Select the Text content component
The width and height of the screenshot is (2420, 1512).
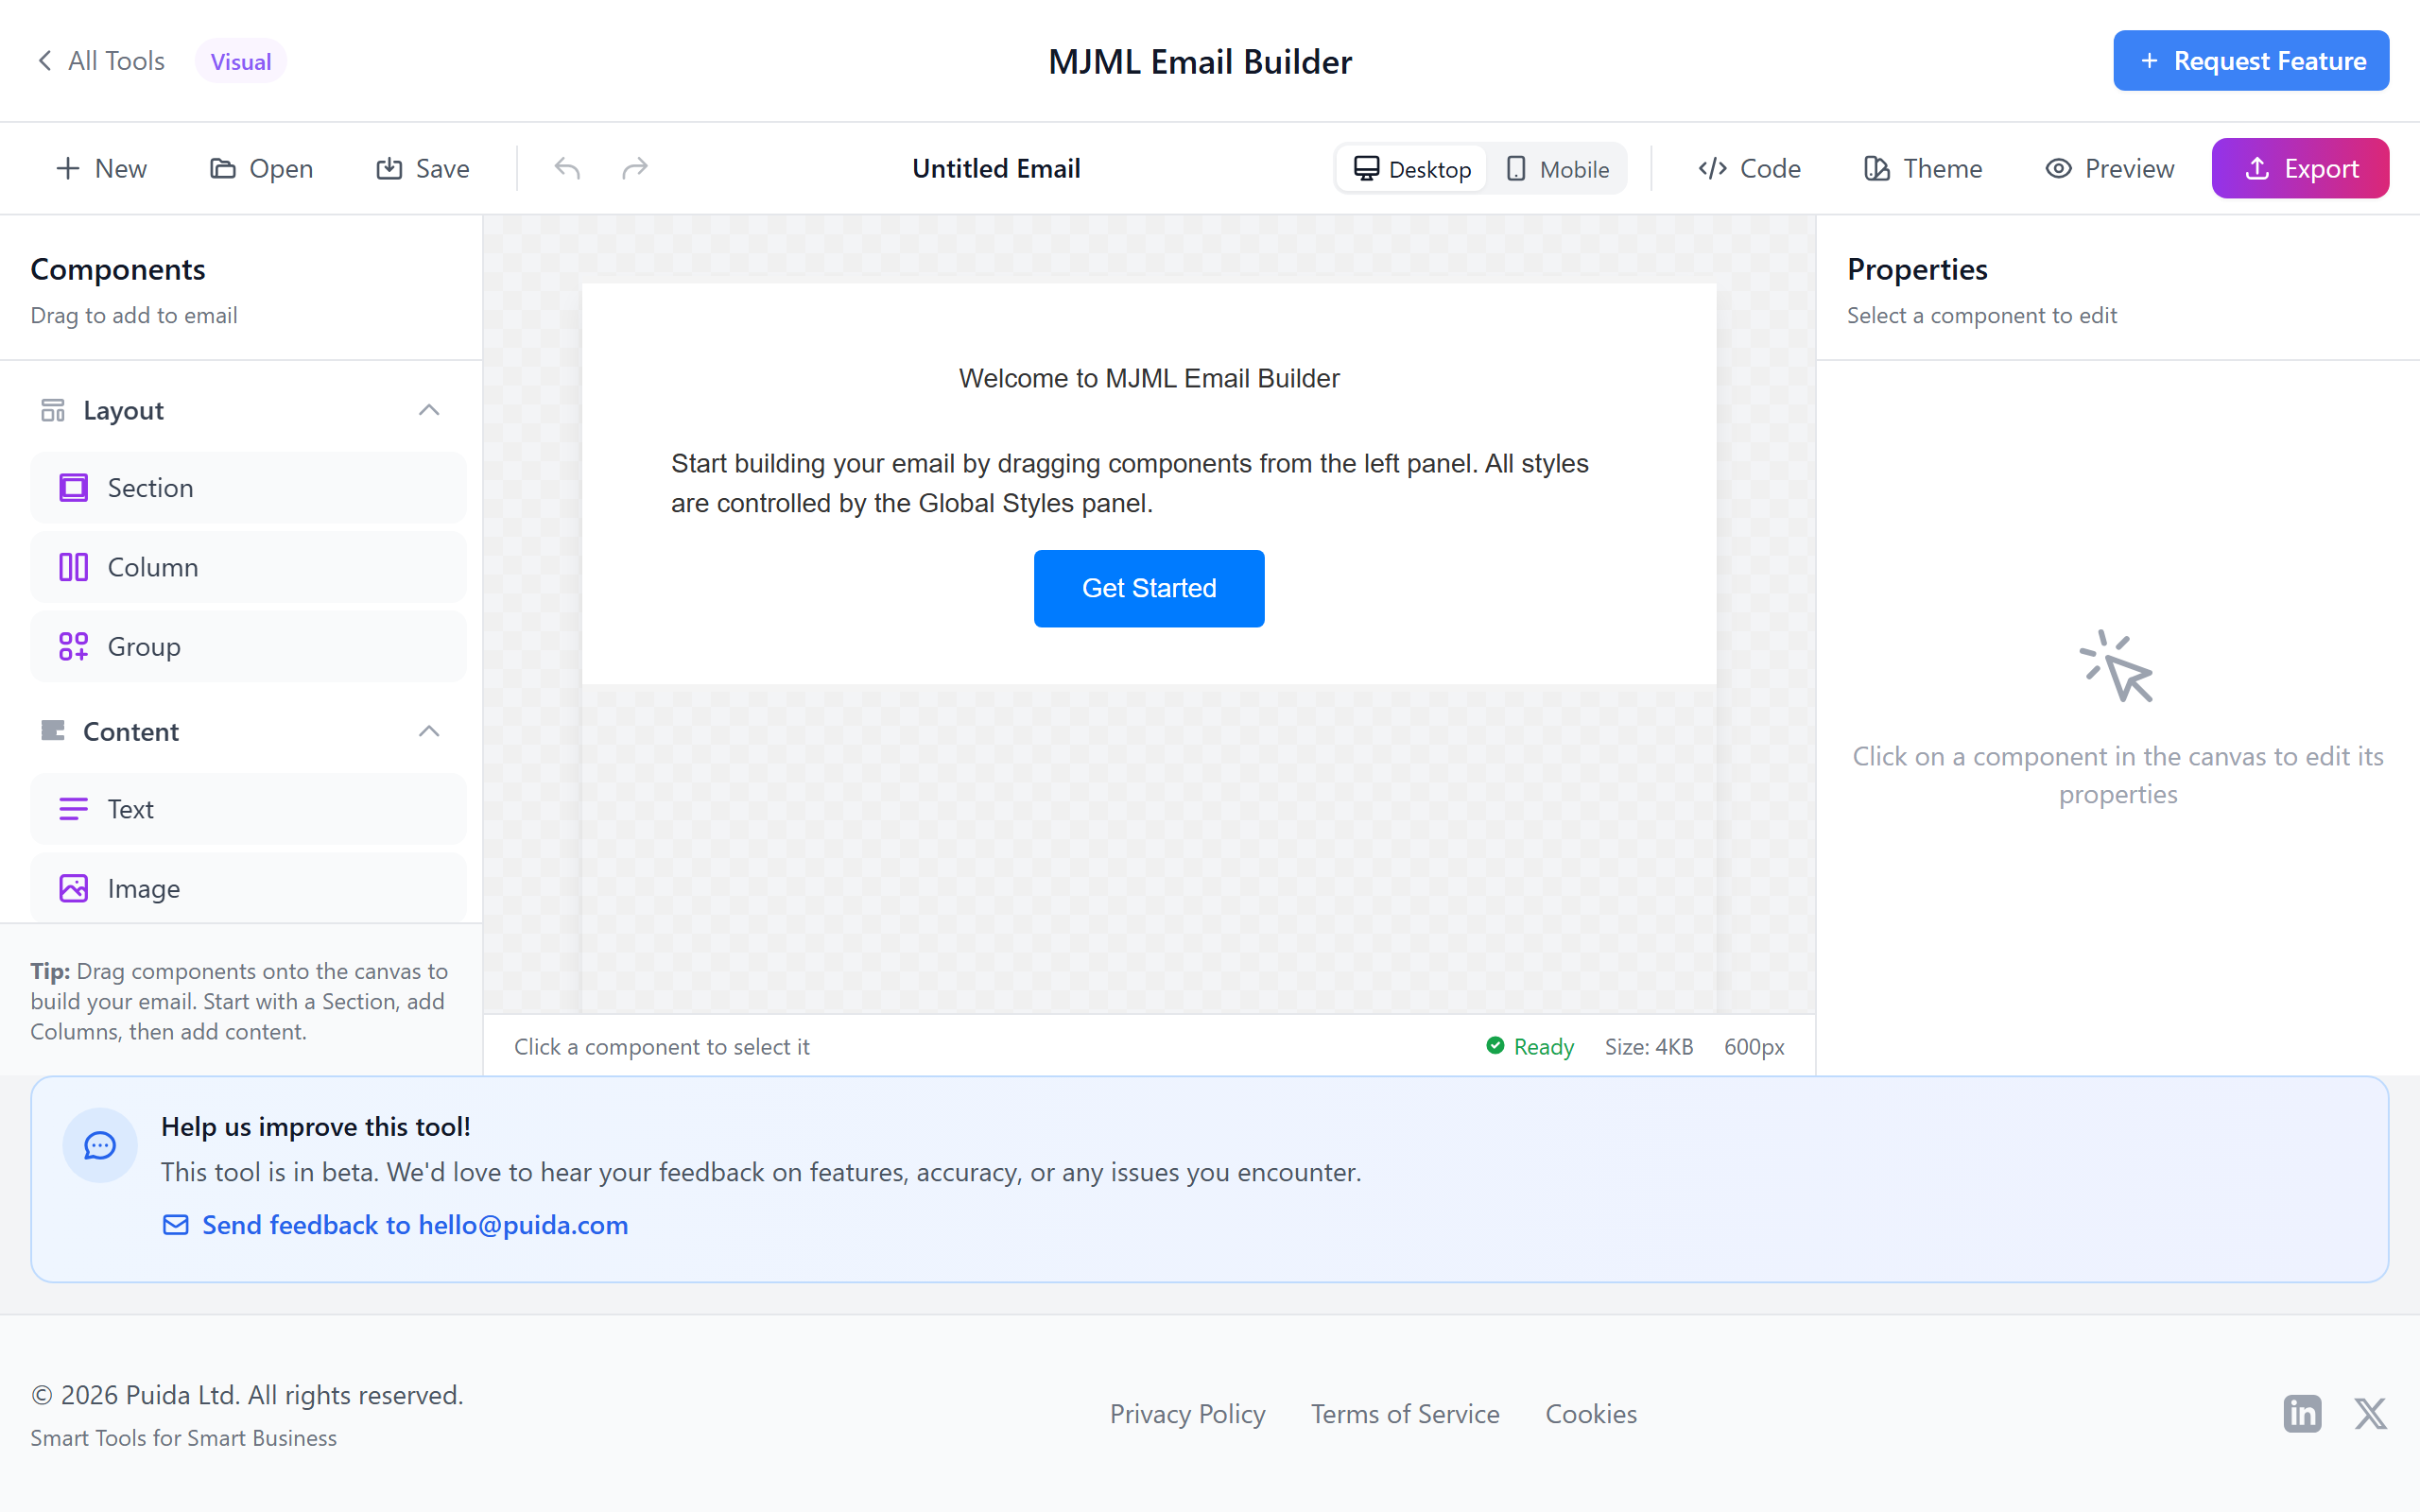click(247, 808)
